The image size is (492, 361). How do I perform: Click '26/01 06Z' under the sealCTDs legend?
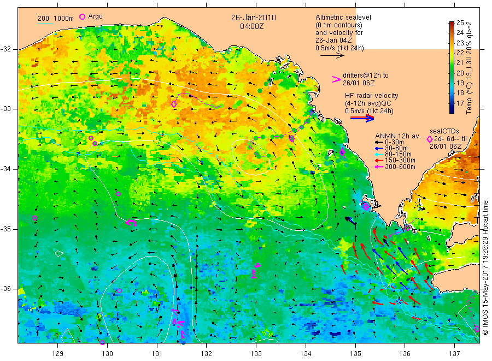point(446,147)
